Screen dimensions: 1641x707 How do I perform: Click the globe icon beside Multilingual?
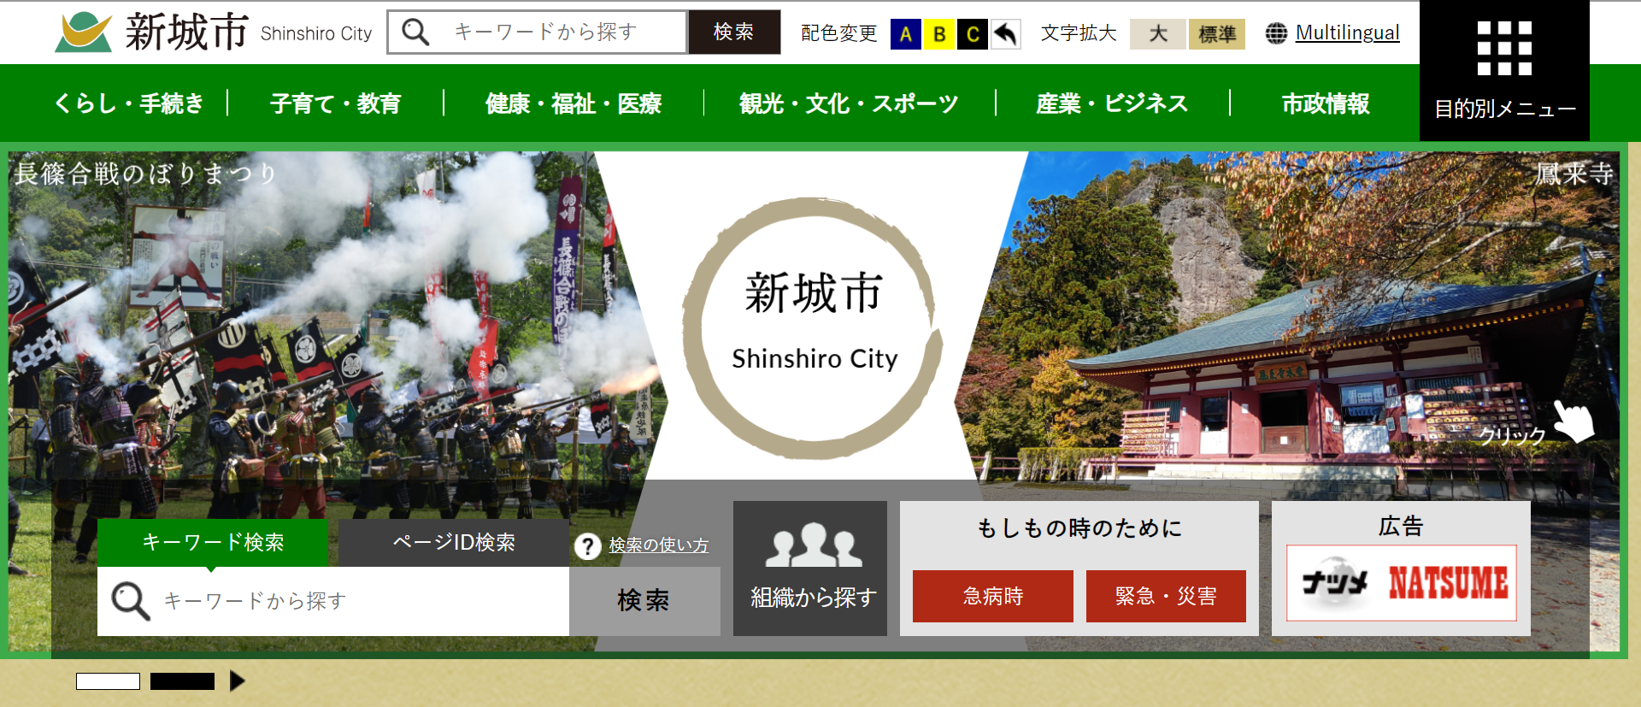point(1276,33)
